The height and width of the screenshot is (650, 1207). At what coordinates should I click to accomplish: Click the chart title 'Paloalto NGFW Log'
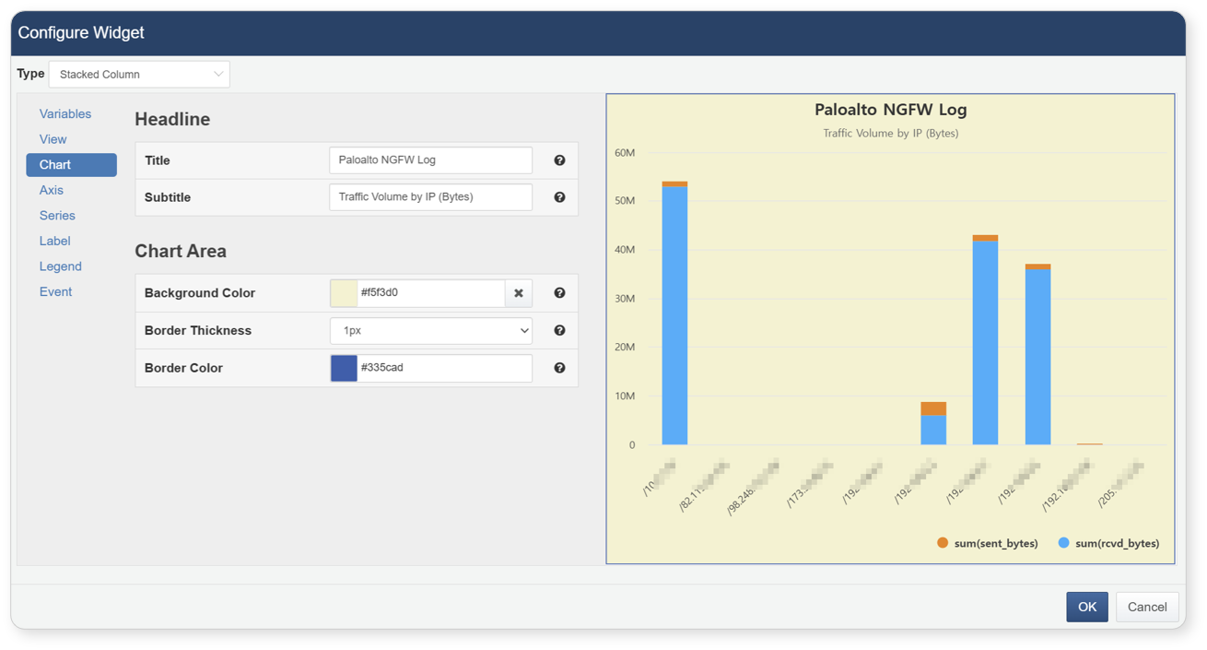coord(891,110)
